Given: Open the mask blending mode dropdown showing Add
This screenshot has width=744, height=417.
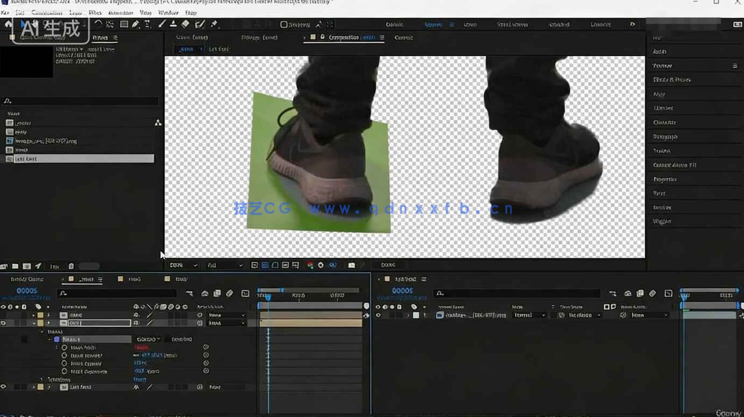Looking at the screenshot, I should (147, 339).
